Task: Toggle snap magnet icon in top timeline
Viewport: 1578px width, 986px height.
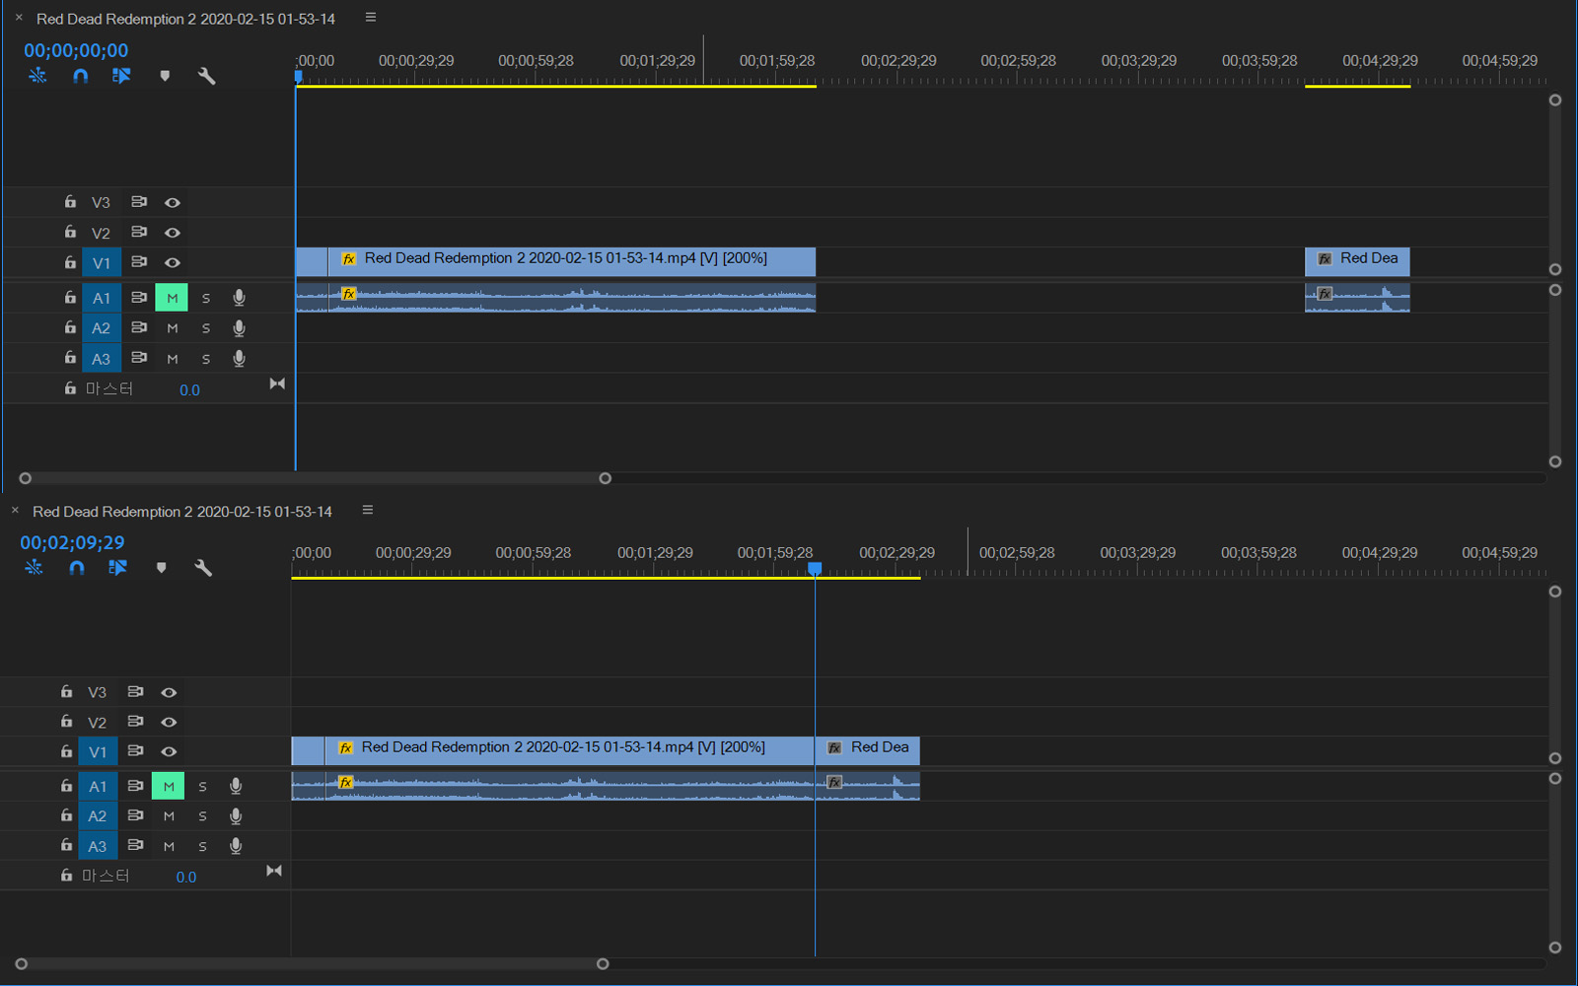Action: [81, 76]
